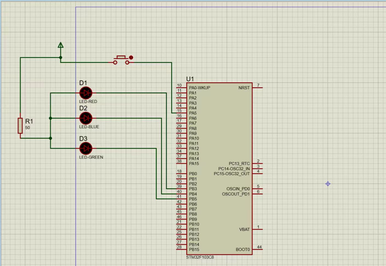
Task: Click the PB4 pin label
Action: point(193,194)
